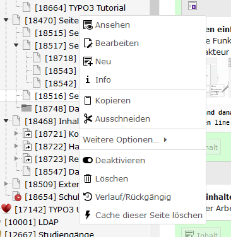
Task: Collapse the [18470] Seite tree node
Action: [6, 20]
